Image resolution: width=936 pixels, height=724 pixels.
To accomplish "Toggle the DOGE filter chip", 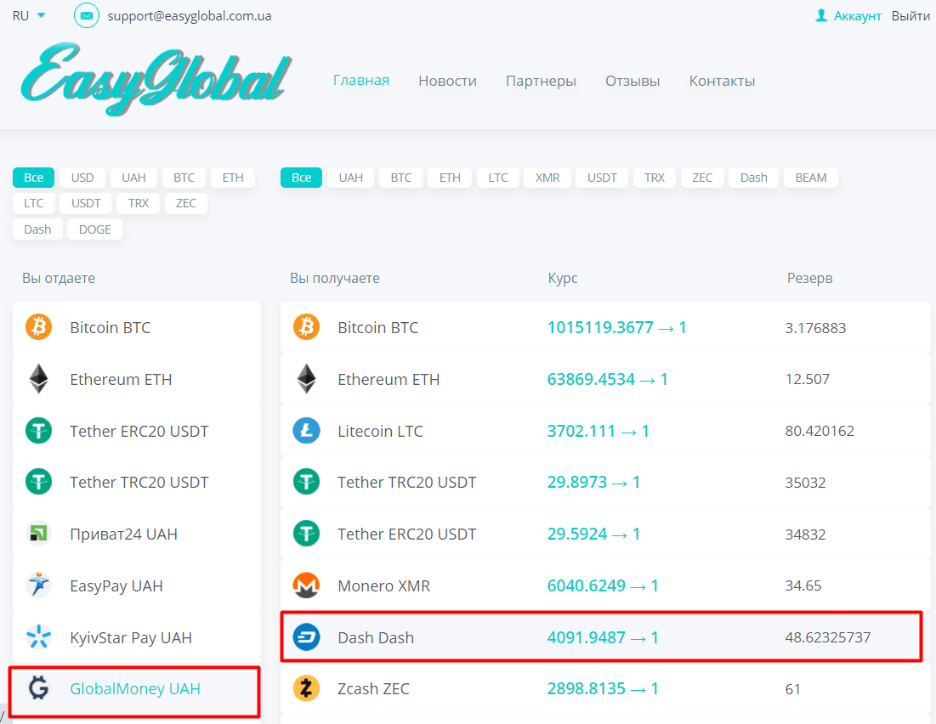I will (x=94, y=229).
